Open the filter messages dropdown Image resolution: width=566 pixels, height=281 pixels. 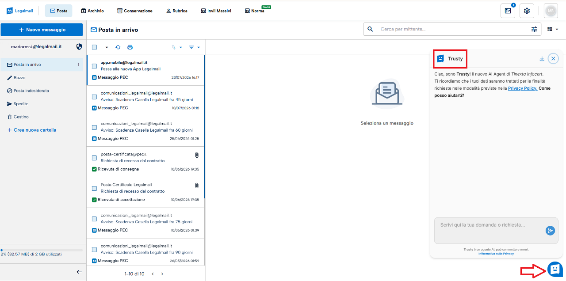coord(195,47)
